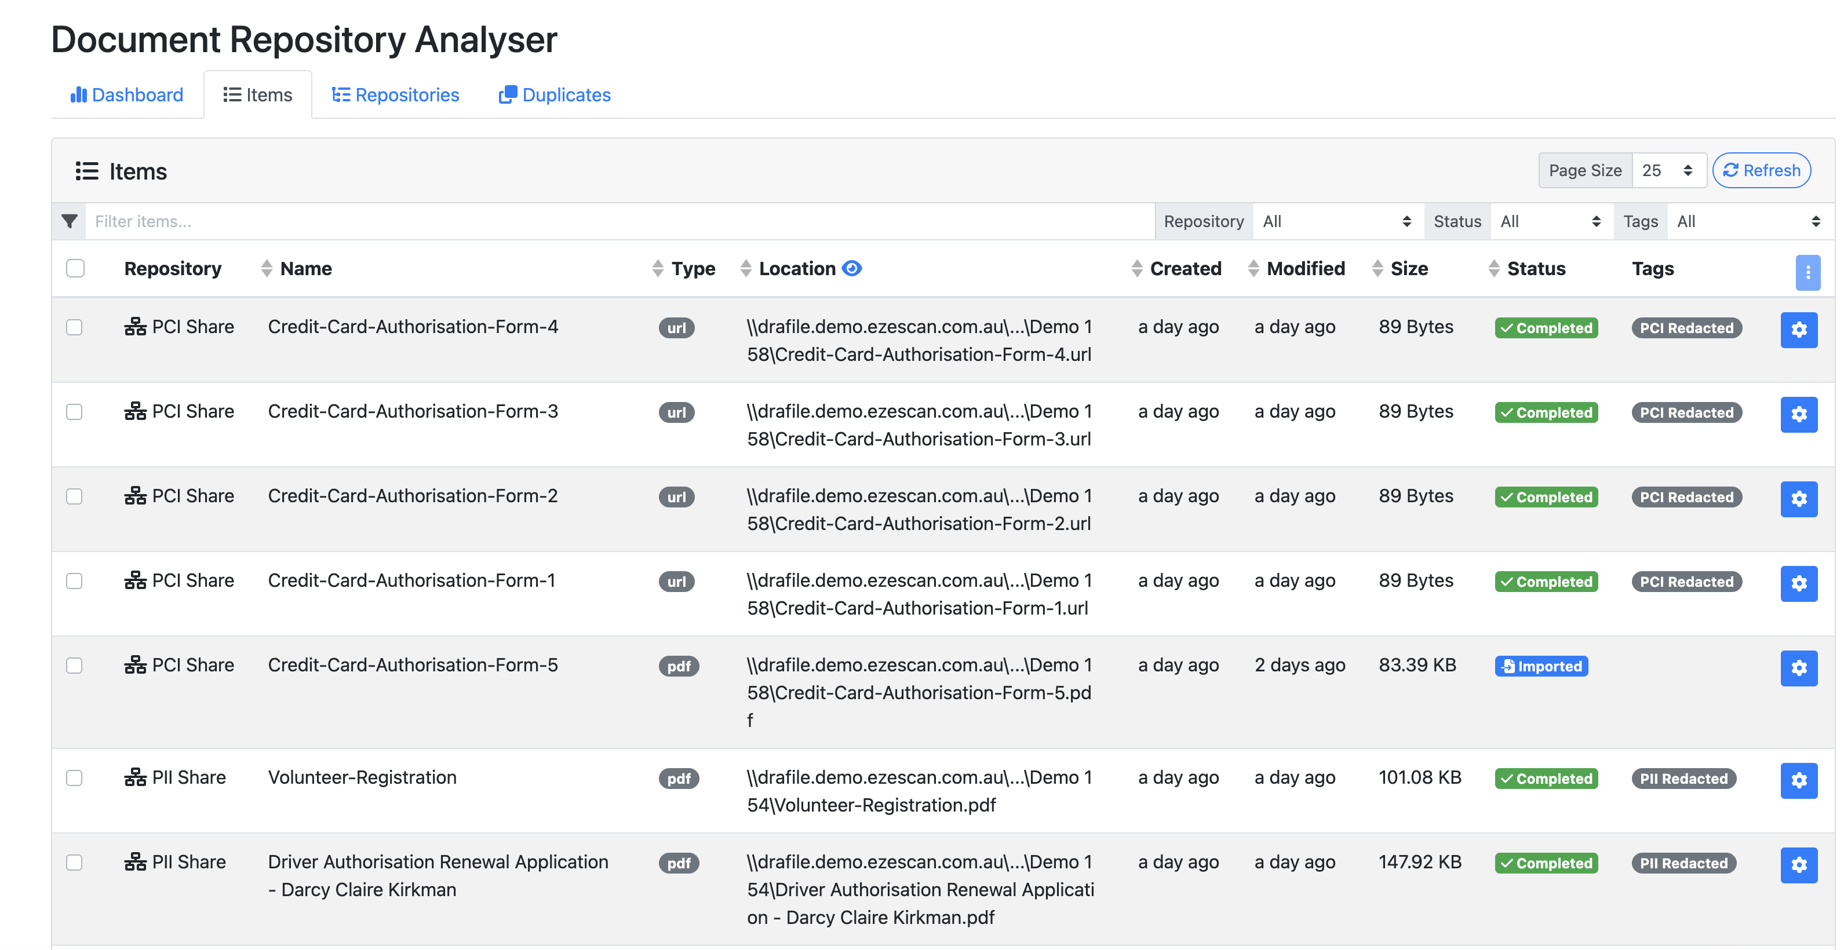Click the filter funnel icon

pyautogui.click(x=70, y=222)
